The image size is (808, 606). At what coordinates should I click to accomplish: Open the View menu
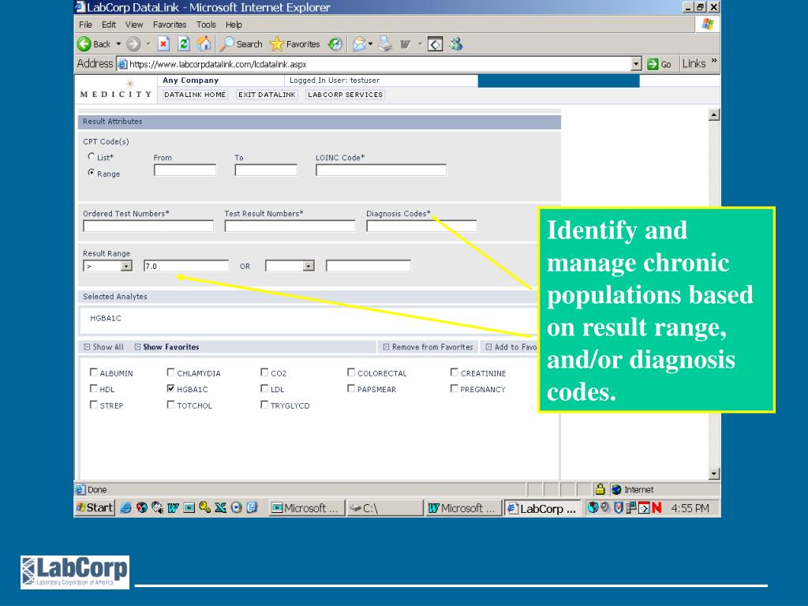134,24
